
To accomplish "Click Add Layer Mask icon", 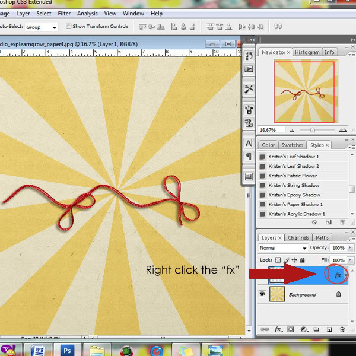I will tap(291, 329).
